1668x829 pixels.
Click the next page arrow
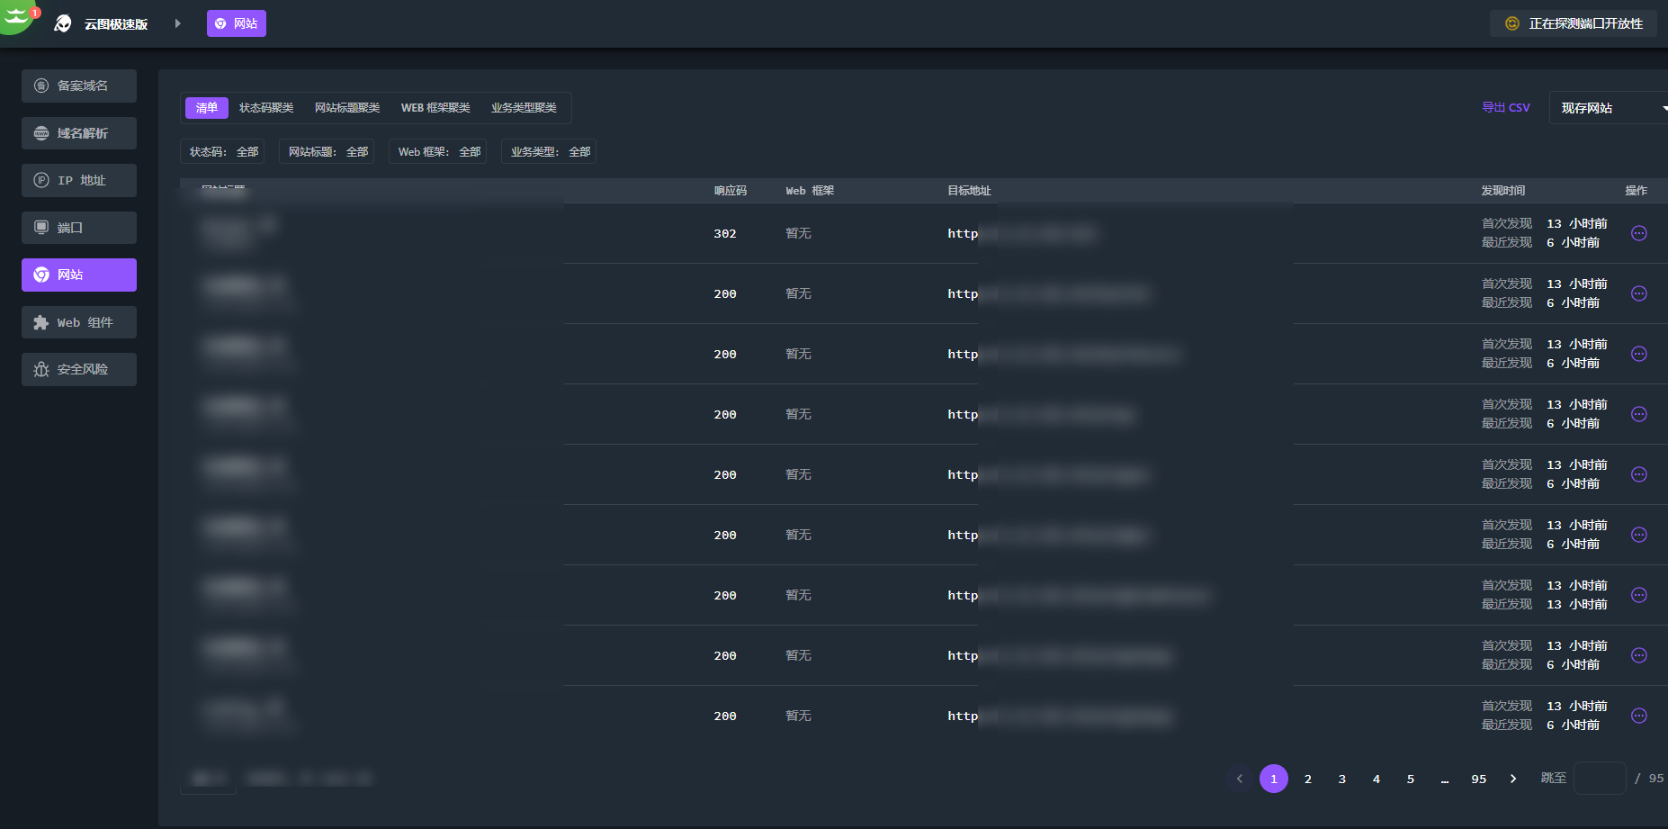(1512, 779)
